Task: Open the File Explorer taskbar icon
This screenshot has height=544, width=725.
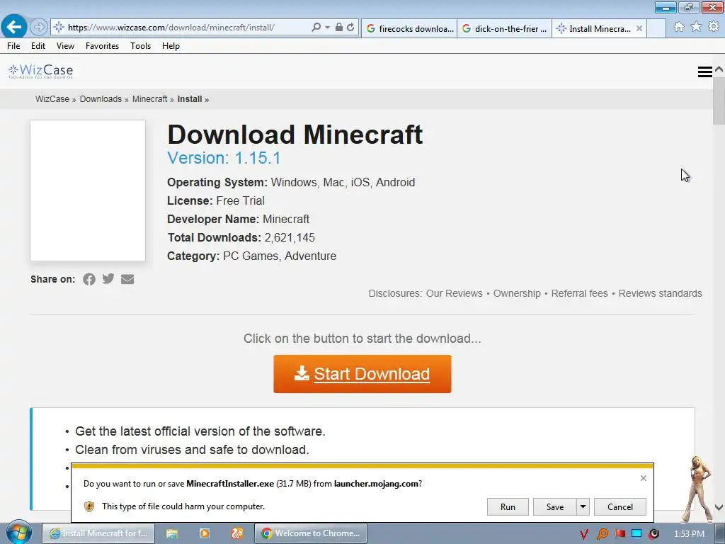Action: [x=171, y=533]
